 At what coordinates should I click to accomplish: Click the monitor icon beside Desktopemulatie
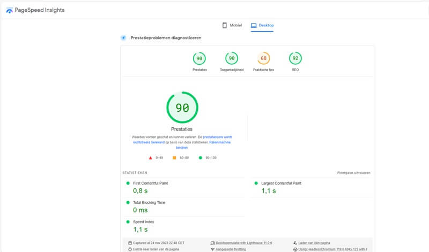pos(212,242)
